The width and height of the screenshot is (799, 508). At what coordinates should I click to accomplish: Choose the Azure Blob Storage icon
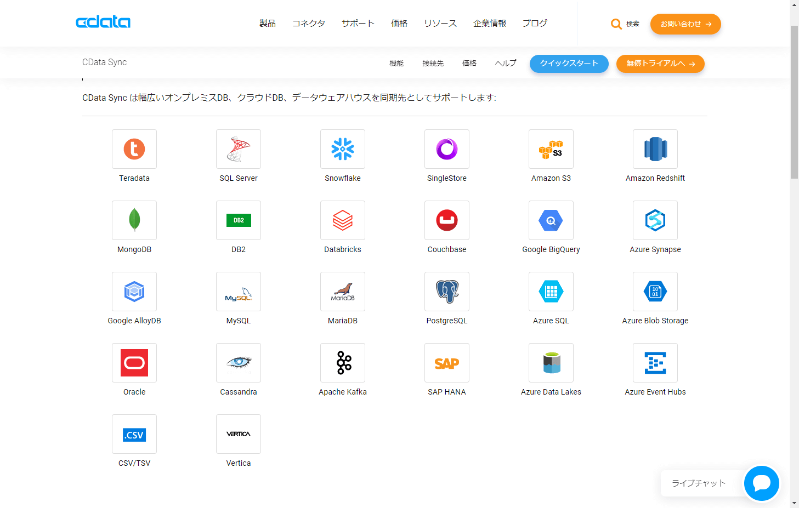tap(655, 292)
